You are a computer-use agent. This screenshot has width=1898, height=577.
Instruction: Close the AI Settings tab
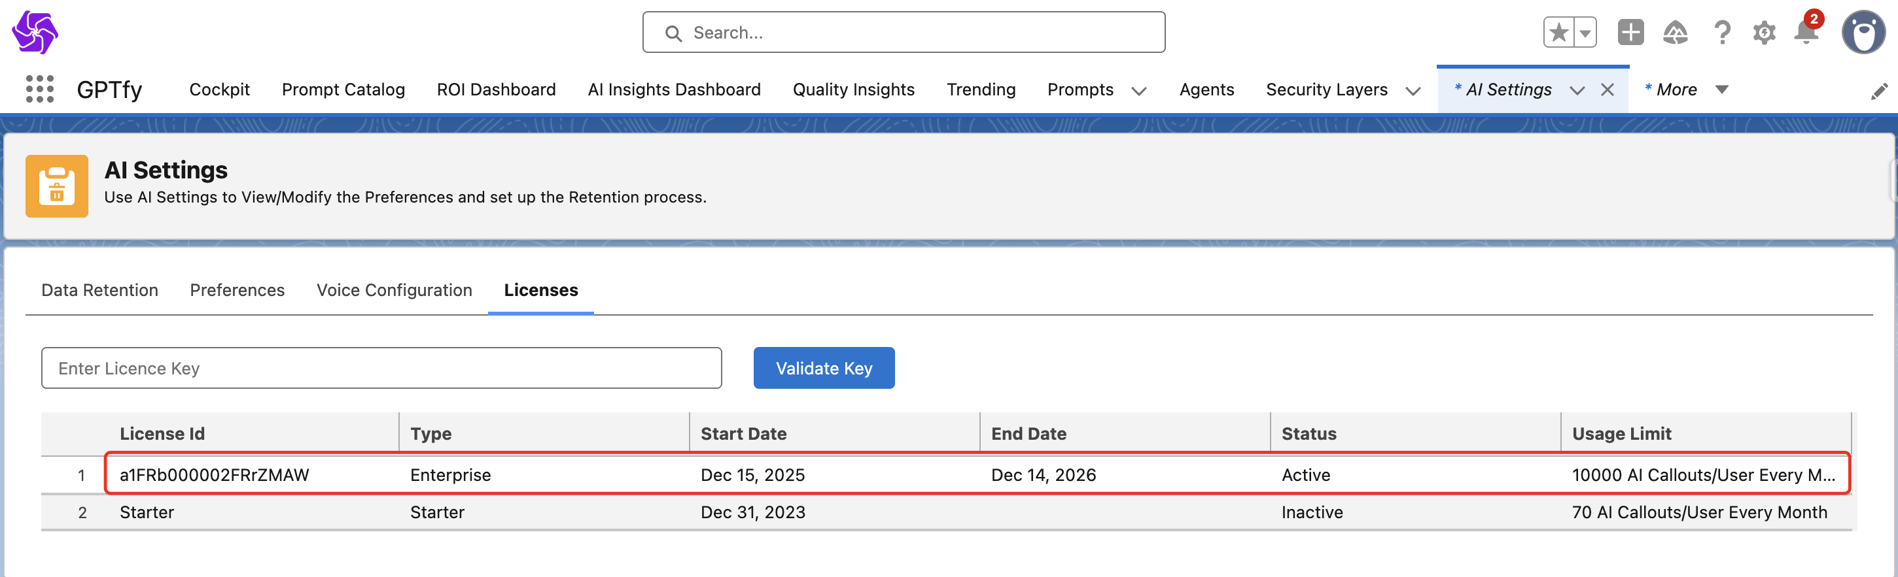1608,90
